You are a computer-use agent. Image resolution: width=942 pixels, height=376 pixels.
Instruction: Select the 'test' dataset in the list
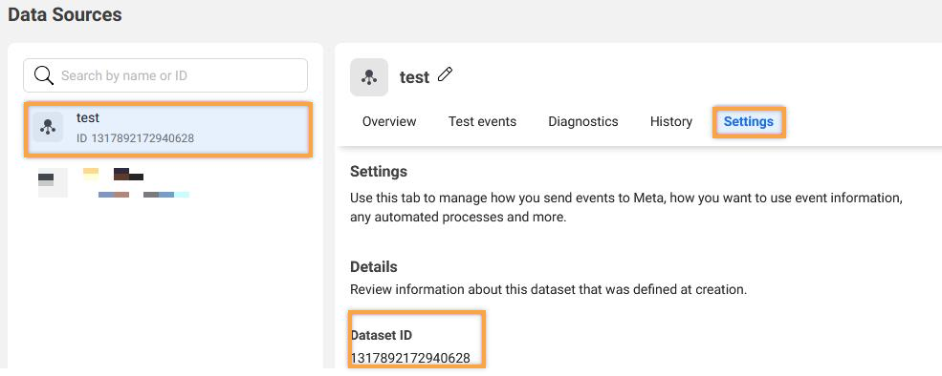pyautogui.click(x=168, y=130)
